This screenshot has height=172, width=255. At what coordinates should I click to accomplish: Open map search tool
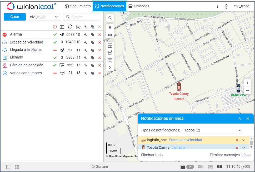pyautogui.click(x=110, y=18)
